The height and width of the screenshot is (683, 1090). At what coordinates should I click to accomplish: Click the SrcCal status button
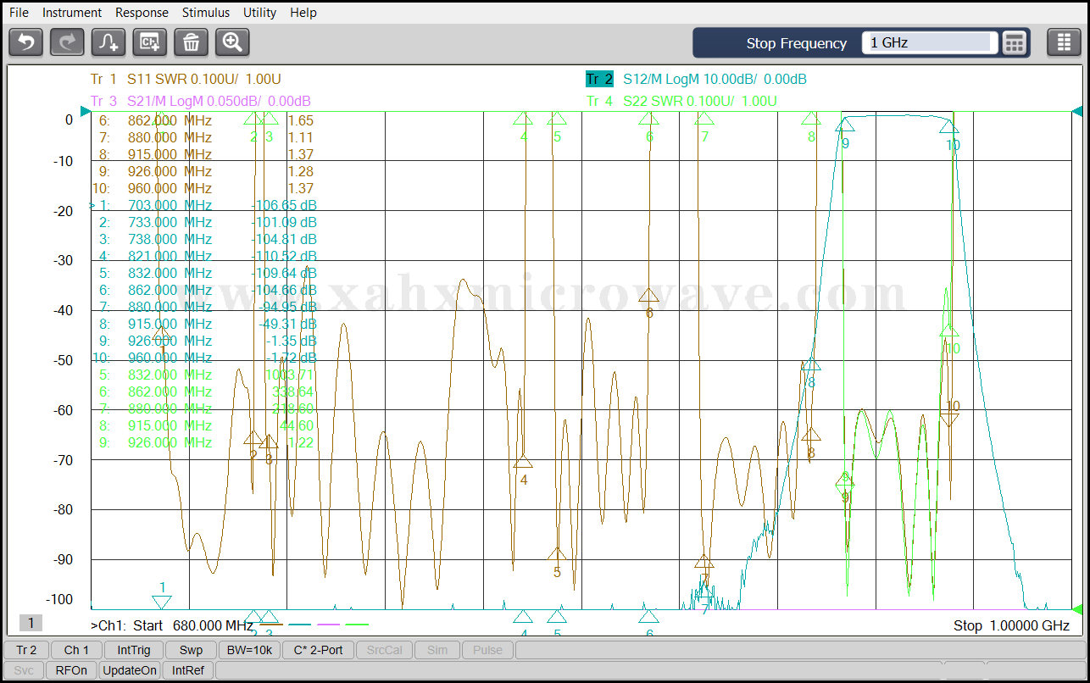coord(386,650)
